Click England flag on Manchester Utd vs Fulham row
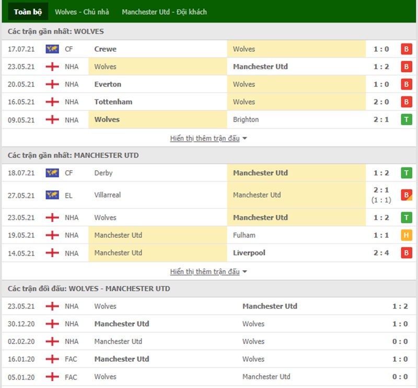The height and width of the screenshot is (388, 418). click(x=52, y=235)
